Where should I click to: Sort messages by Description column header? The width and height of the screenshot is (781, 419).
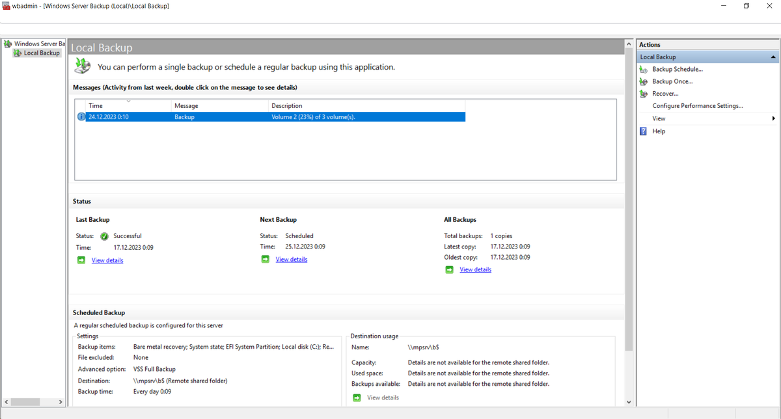366,105
